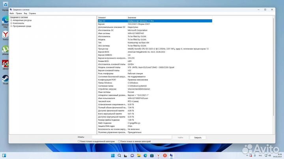Open the 'Справка' menu
284x159 pixels.
pos(32,13)
